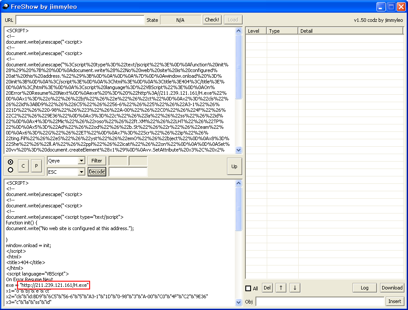Click the Log button

[x=365, y=288]
